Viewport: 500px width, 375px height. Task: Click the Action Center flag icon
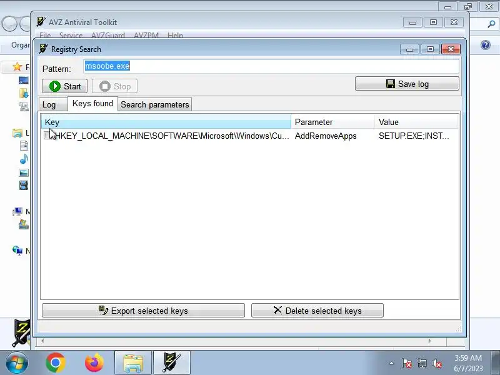tap(406, 363)
